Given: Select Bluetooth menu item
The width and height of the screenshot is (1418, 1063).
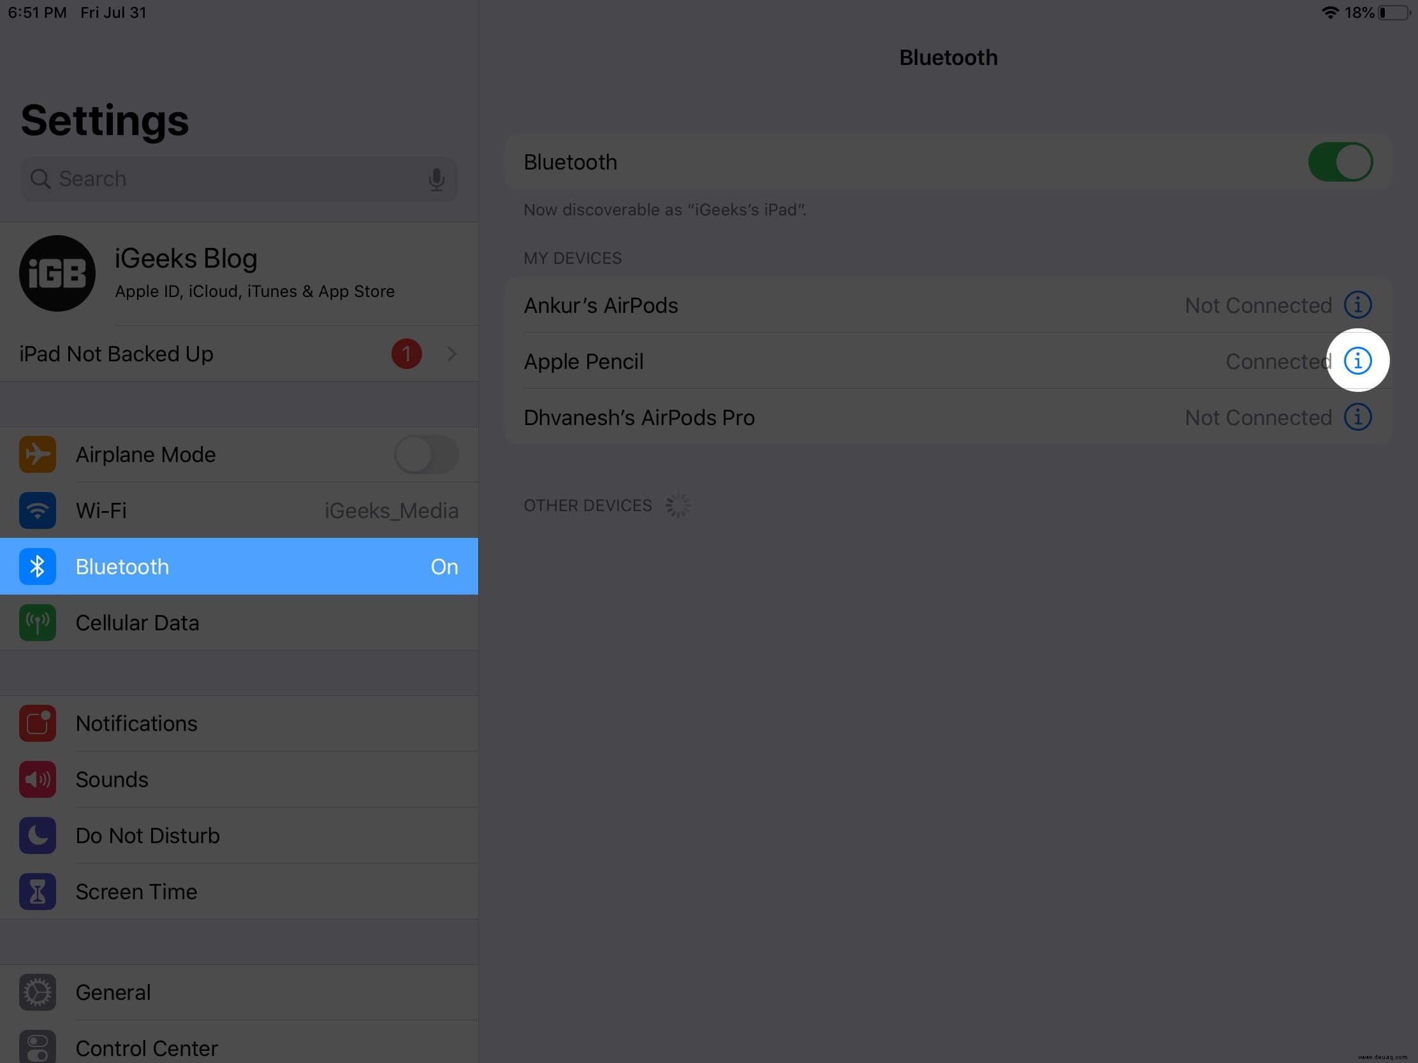Looking at the screenshot, I should [239, 566].
